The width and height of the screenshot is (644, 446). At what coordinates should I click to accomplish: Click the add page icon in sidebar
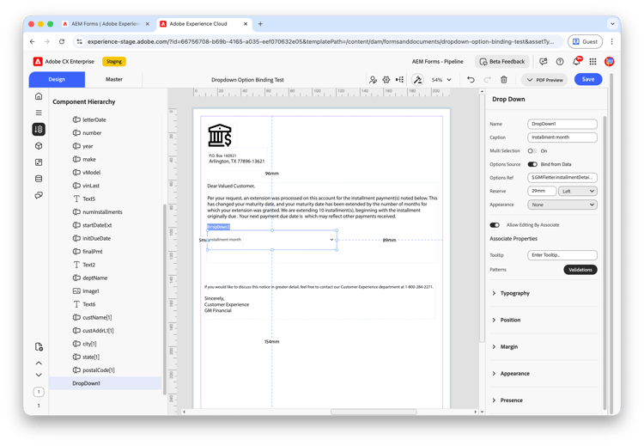(39, 347)
